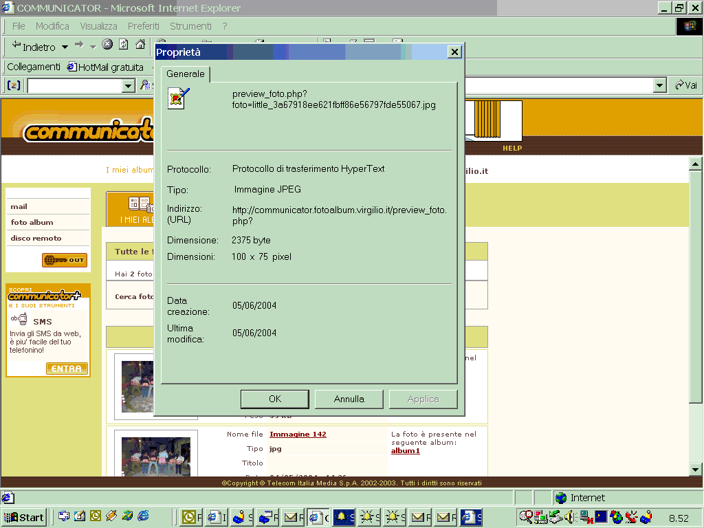
Task: Click the Applica button
Action: point(423,399)
